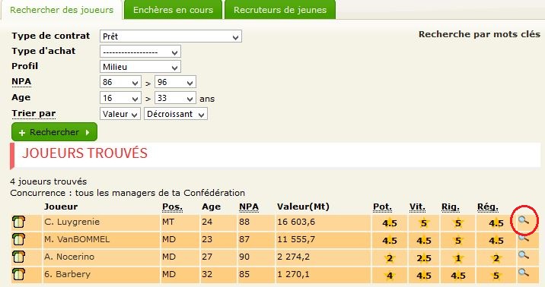The width and height of the screenshot is (545, 287).
Task: Click the Valeur(Mt) column header
Action: pos(303,207)
